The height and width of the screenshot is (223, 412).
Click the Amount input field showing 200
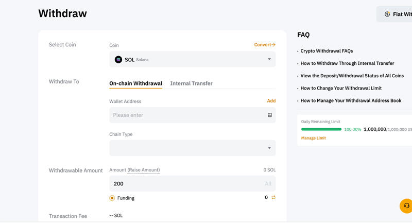point(192,183)
